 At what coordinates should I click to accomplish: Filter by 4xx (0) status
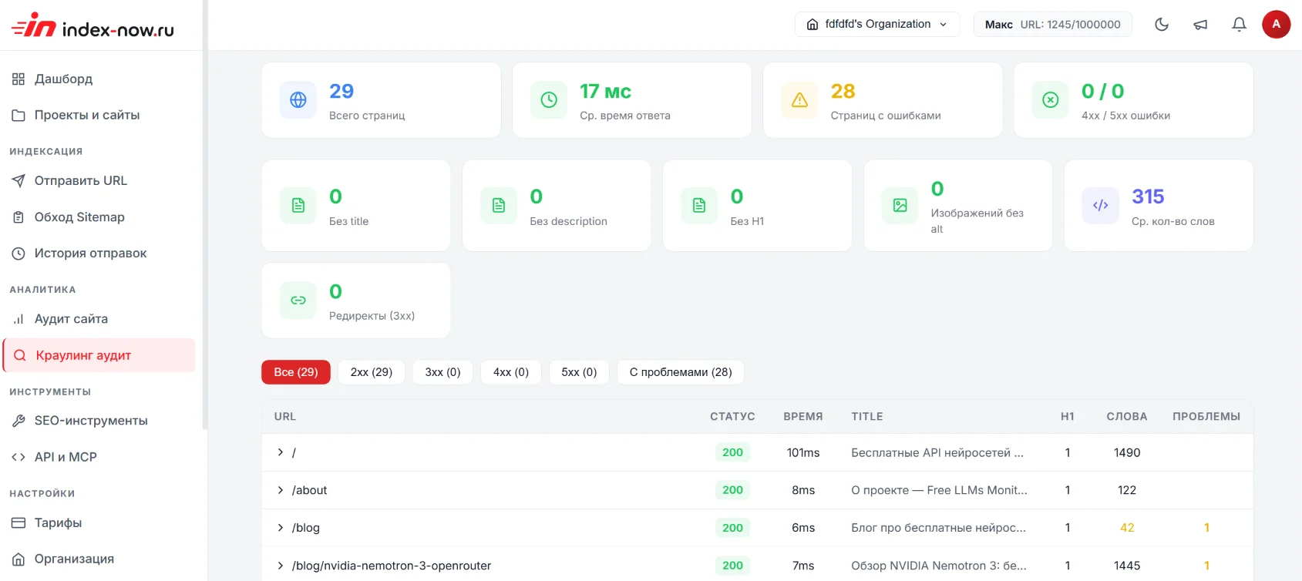[x=511, y=372]
